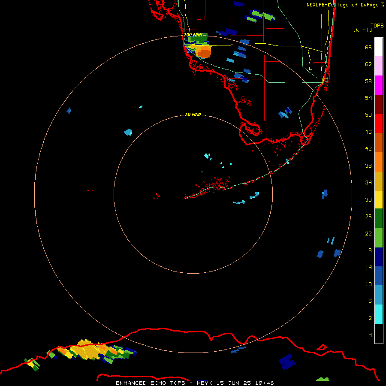Click the '100 NMI' range ring label
This screenshot has height=386, width=386.
click(193, 35)
